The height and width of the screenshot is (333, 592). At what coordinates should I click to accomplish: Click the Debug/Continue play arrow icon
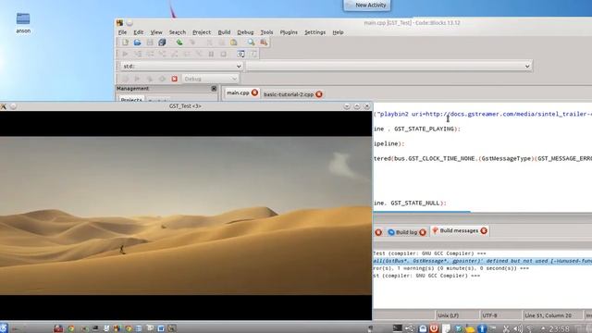pos(125,54)
